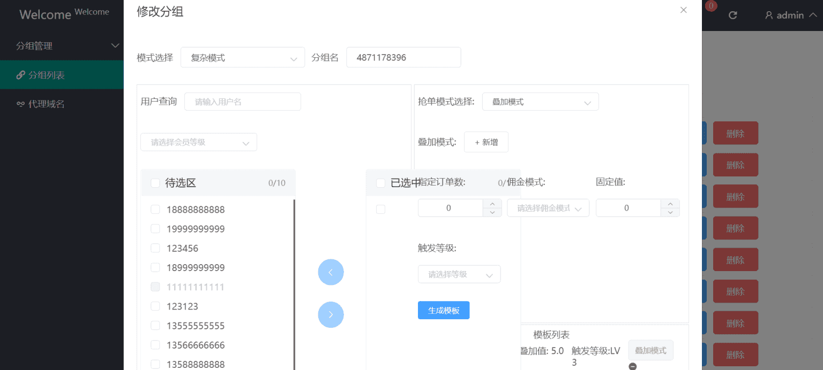Click the 待选区 list vertical scrollbar
This screenshot has width=823, height=370.
pyautogui.click(x=294, y=284)
